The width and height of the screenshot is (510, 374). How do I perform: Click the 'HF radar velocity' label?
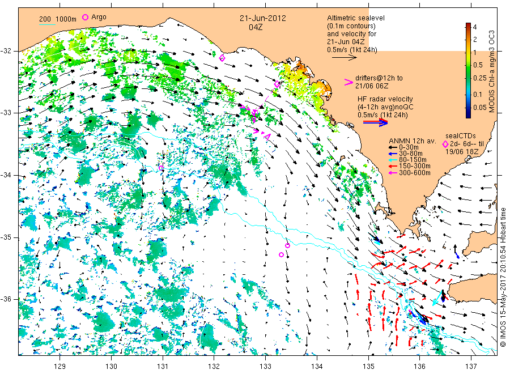[x=385, y=99]
